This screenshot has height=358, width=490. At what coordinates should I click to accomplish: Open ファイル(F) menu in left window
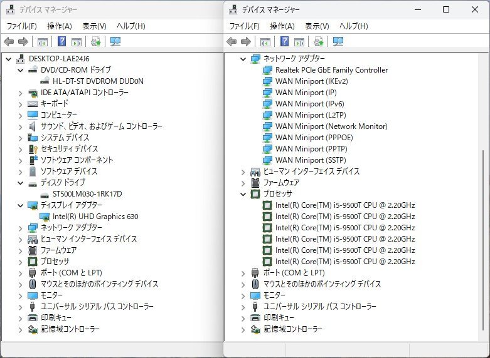[x=21, y=26]
